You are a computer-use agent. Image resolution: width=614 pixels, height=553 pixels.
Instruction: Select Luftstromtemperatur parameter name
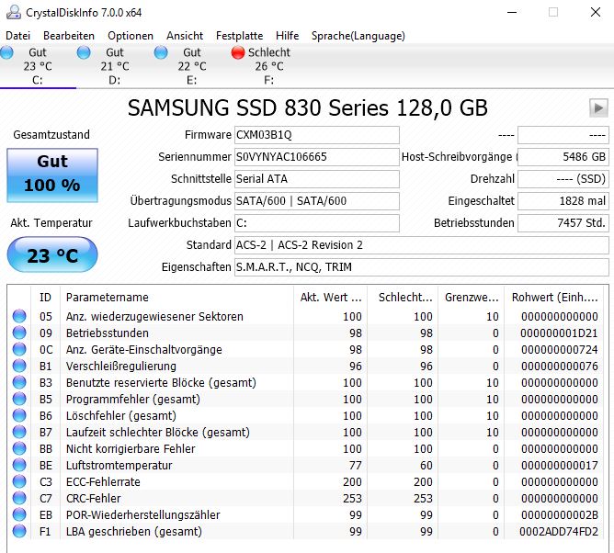pyautogui.click(x=119, y=466)
